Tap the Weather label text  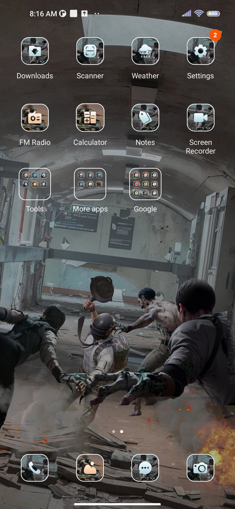click(145, 76)
